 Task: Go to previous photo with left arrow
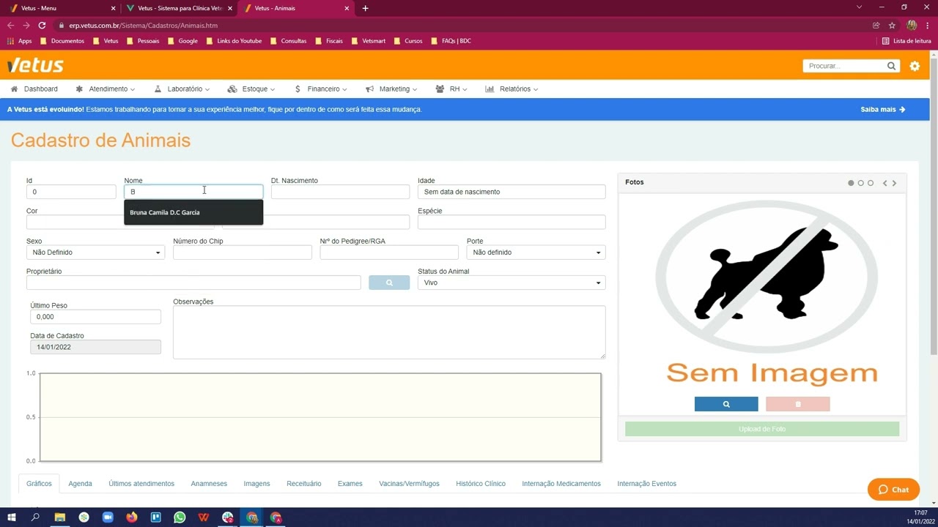(885, 183)
